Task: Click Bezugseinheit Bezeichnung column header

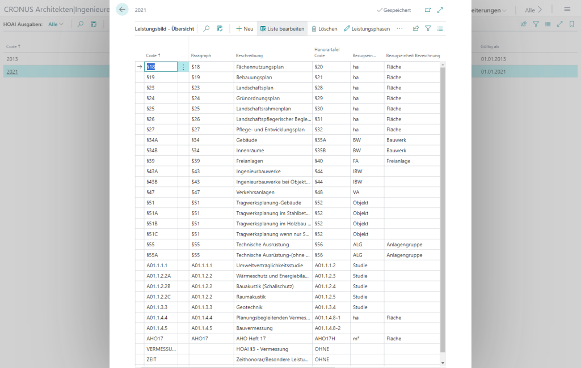Action: pyautogui.click(x=413, y=55)
